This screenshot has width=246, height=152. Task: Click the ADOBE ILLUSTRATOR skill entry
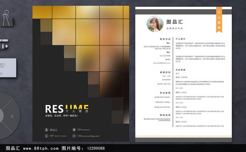point(162,107)
